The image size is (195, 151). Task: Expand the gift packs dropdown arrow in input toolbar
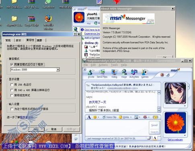149,117
